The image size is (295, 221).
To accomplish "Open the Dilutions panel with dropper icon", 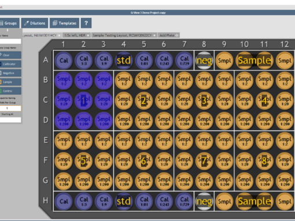I will click(35, 23).
